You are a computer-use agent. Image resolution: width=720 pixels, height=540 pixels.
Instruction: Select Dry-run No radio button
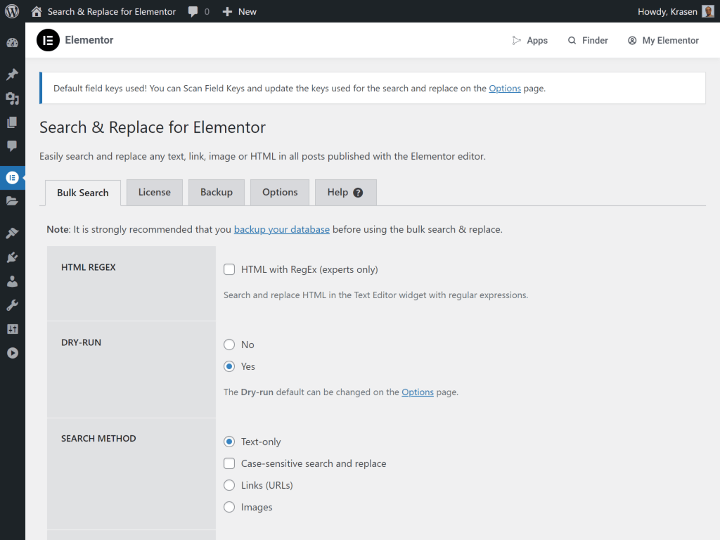point(229,345)
